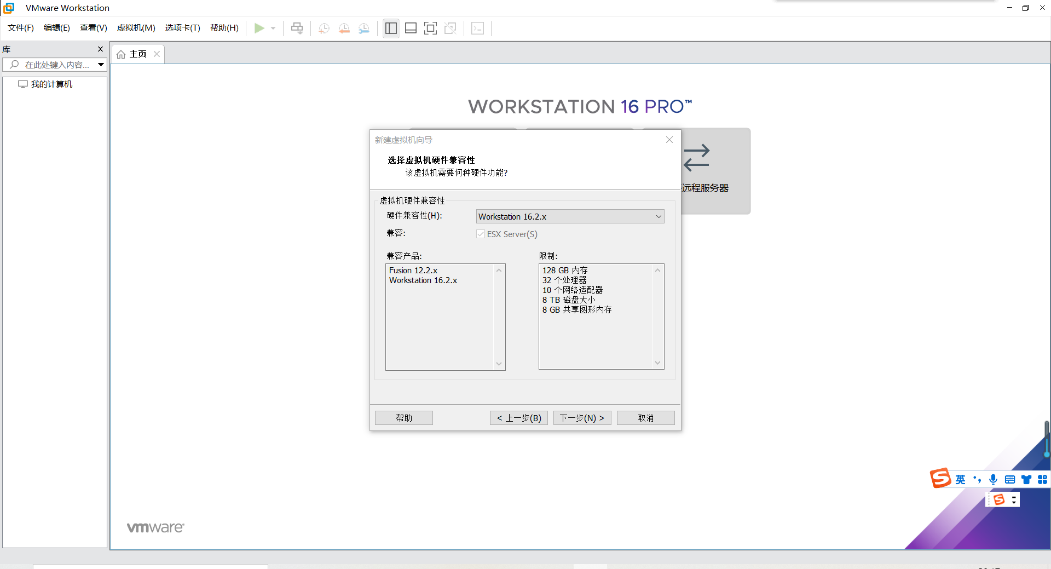Toggle the ESX Server(S) checkbox
Image resolution: width=1051 pixels, height=569 pixels.
click(481, 234)
